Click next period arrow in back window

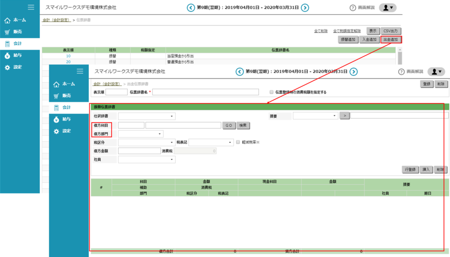click(305, 8)
